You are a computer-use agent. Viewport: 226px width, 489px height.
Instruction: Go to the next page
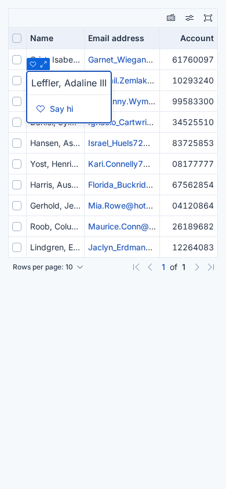click(x=197, y=267)
